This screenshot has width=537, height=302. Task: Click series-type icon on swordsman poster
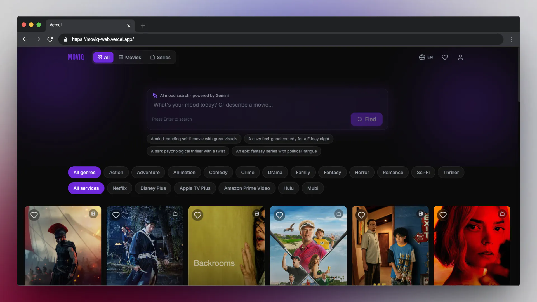[x=175, y=214]
